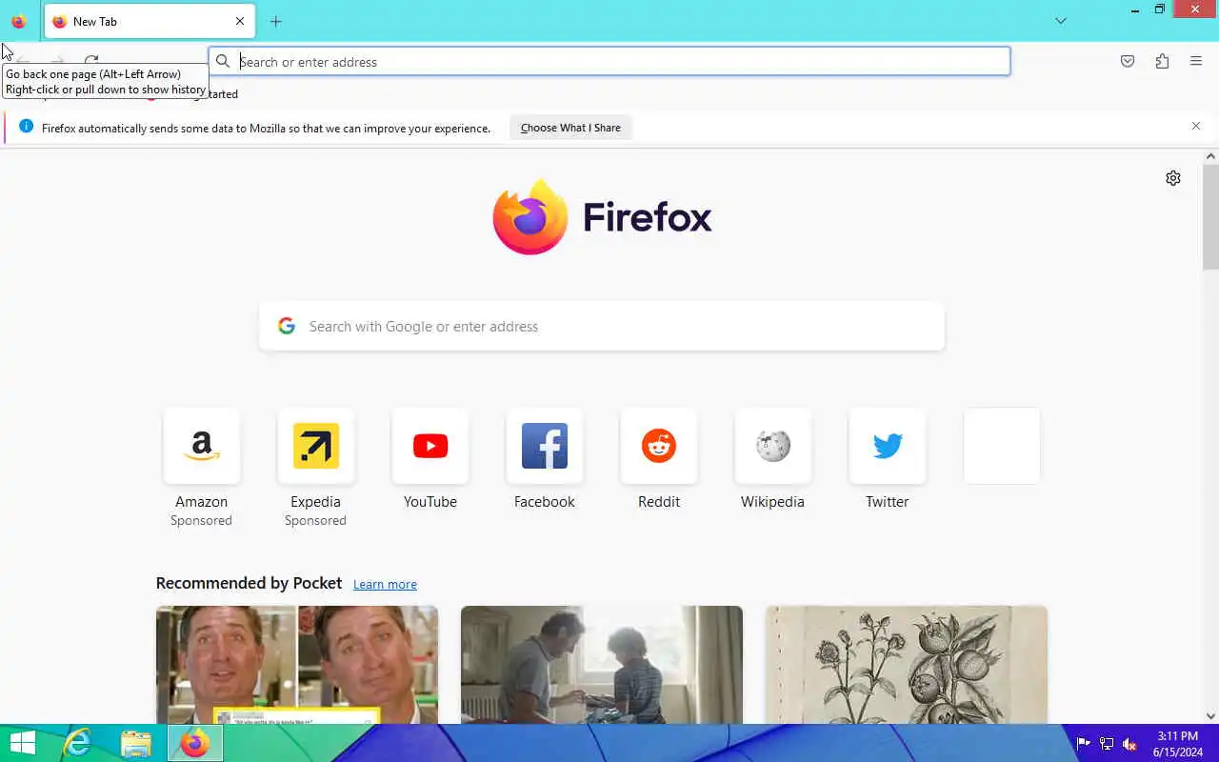
Task: Click the address bar search field
Action: [x=609, y=61]
